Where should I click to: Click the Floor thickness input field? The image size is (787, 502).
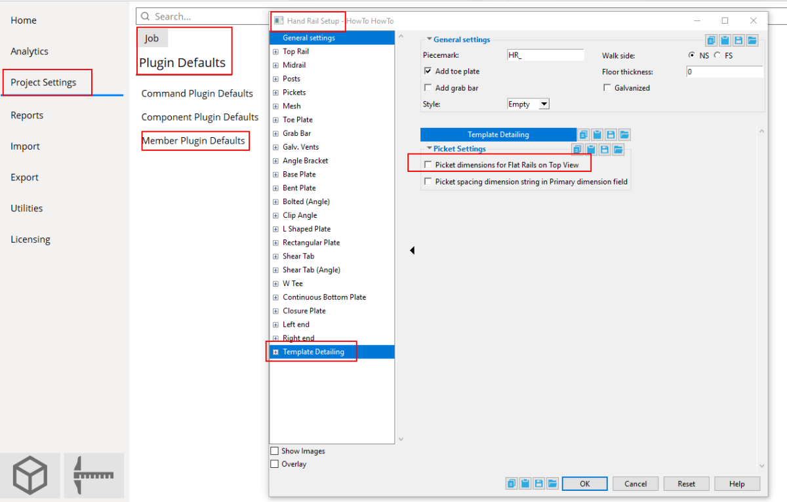point(725,72)
